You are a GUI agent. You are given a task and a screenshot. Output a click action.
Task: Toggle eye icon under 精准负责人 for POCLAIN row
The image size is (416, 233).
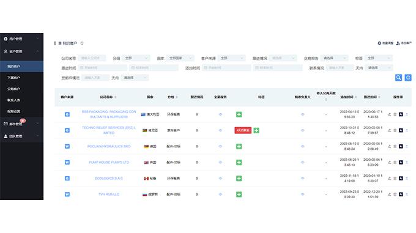[302, 146]
